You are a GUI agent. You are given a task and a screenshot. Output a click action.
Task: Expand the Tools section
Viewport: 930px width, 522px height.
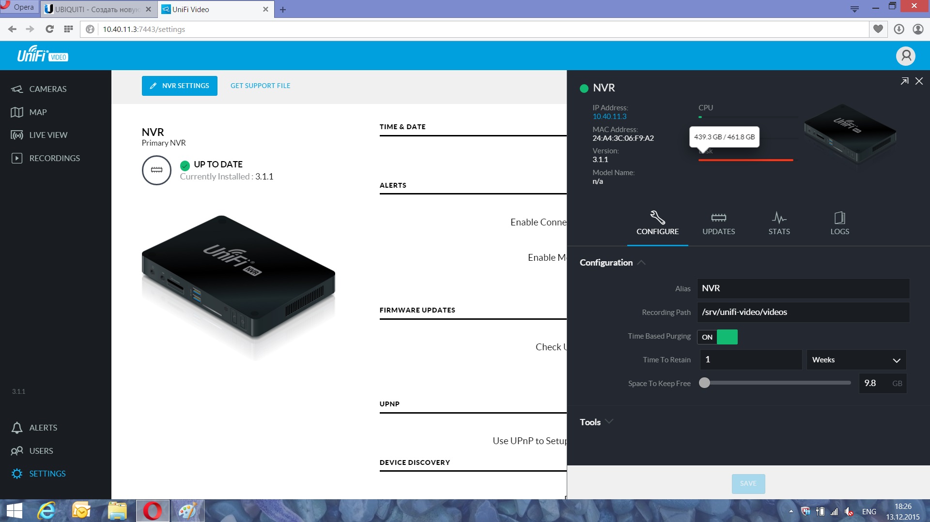click(x=596, y=422)
